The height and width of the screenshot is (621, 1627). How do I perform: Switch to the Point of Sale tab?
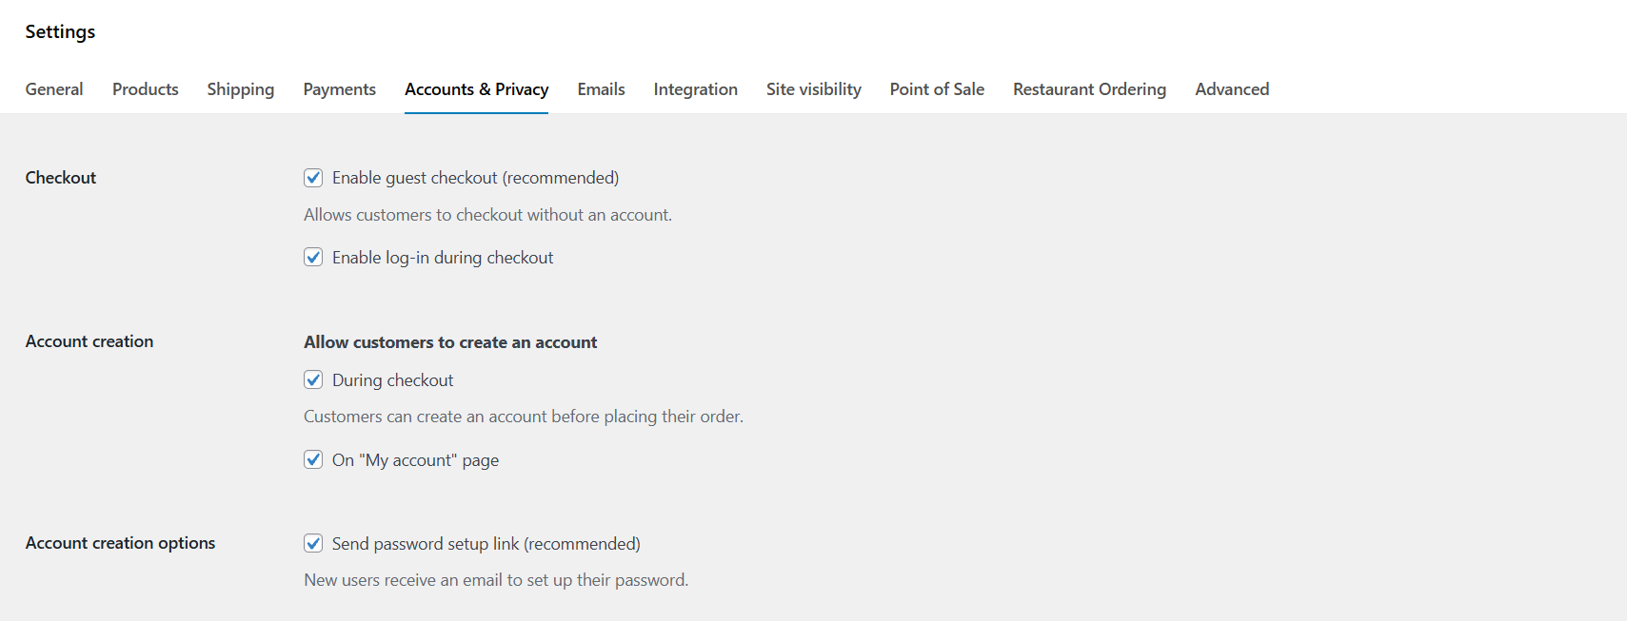tap(936, 88)
